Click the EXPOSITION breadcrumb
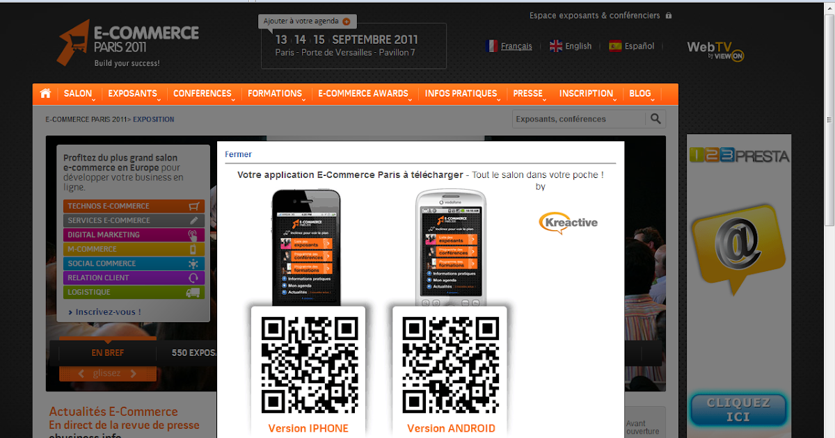Viewport: 835px width, 438px height. 153,120
